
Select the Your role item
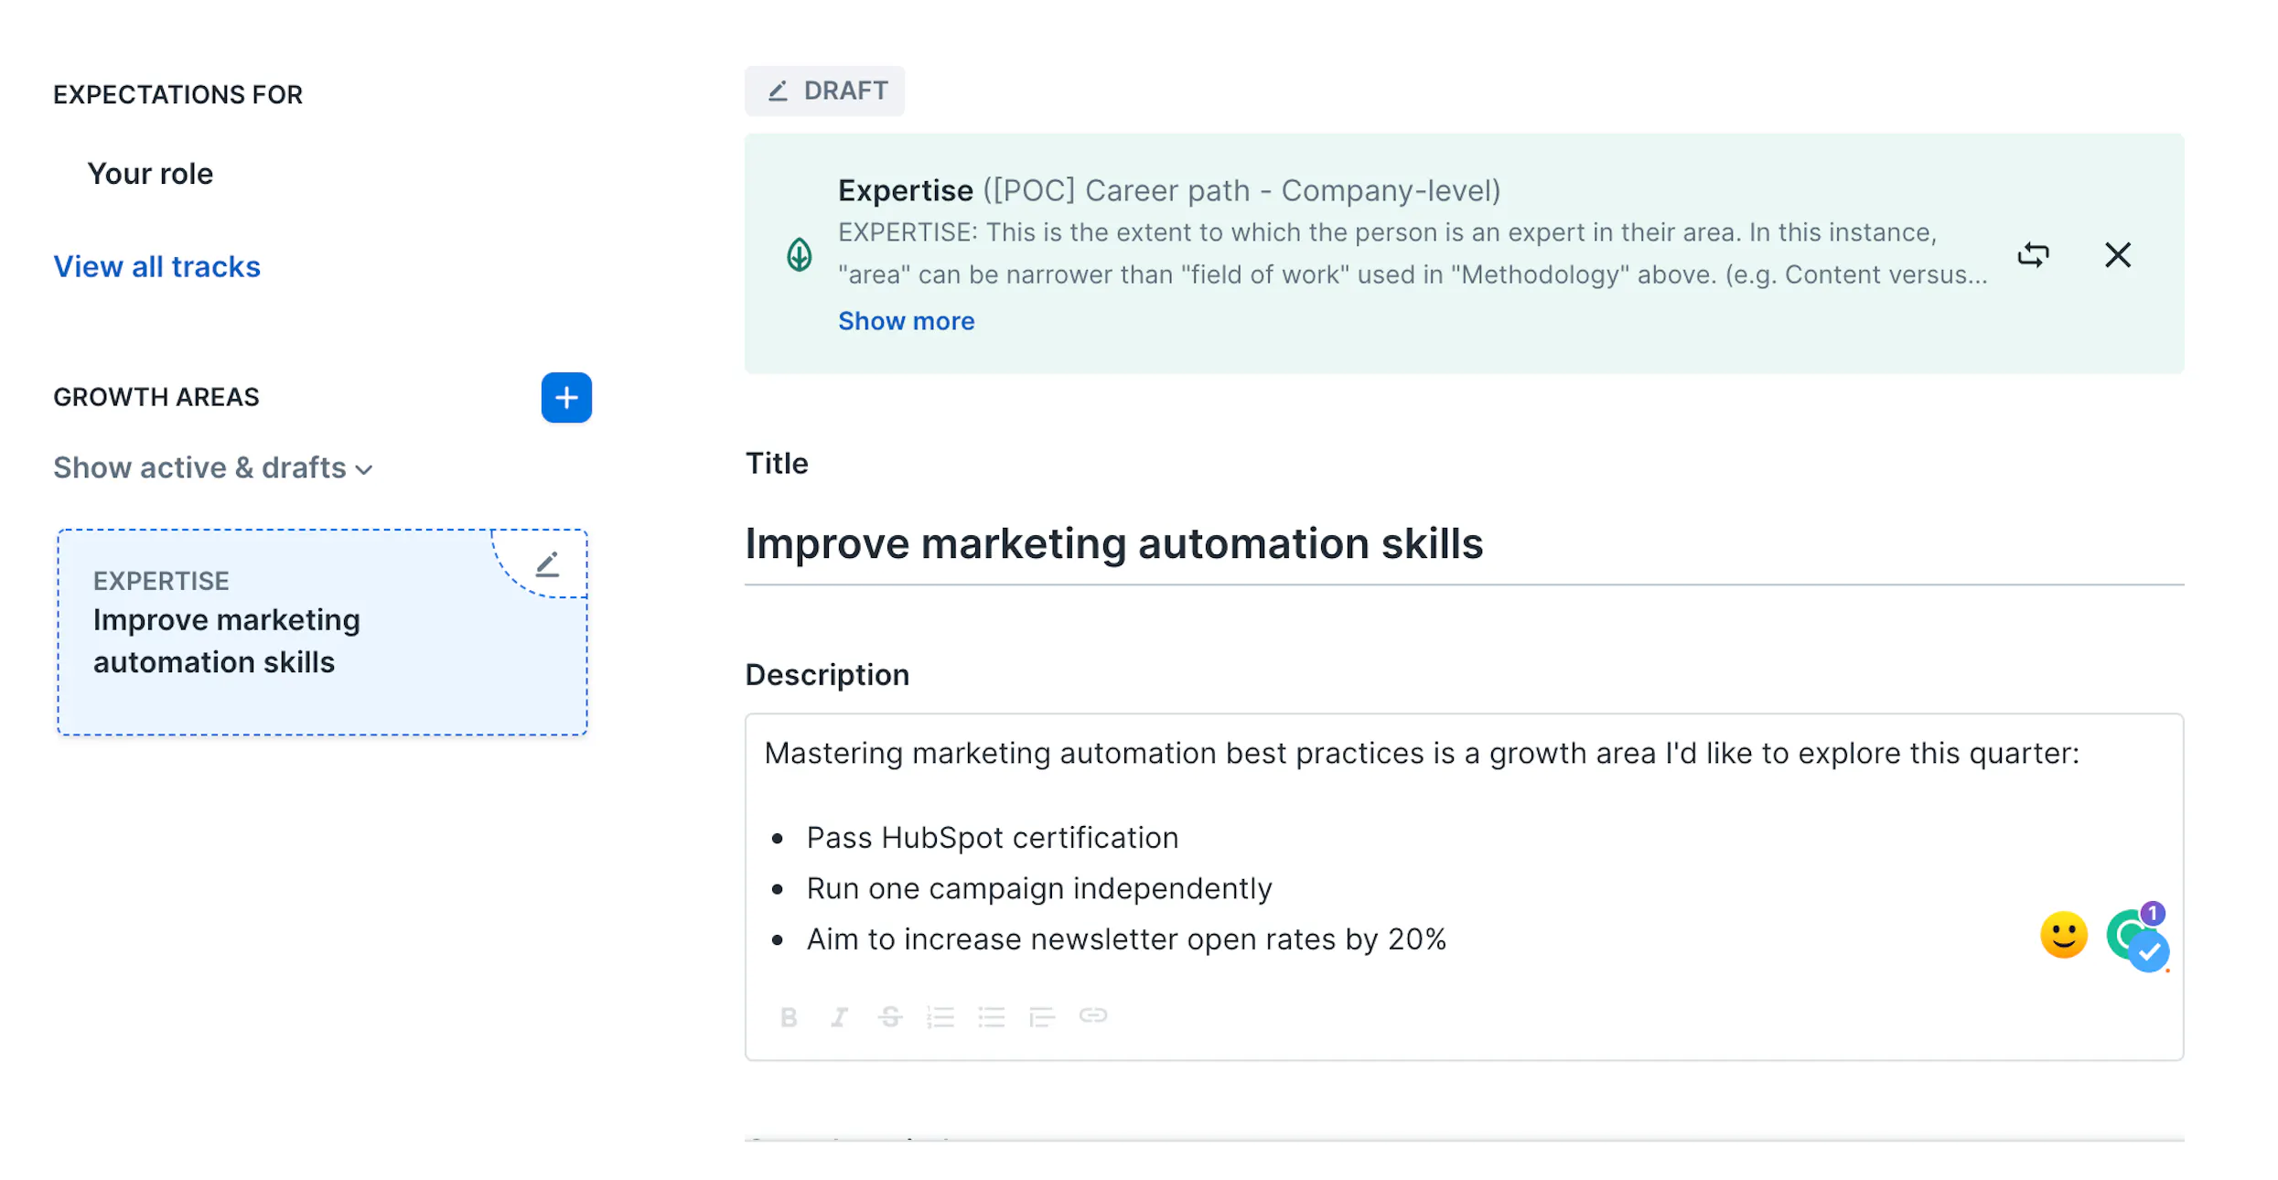click(150, 174)
